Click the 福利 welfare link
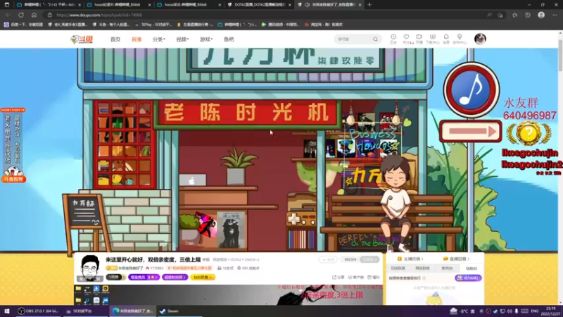Screen dimensions: 563x317 click(x=374, y=277)
